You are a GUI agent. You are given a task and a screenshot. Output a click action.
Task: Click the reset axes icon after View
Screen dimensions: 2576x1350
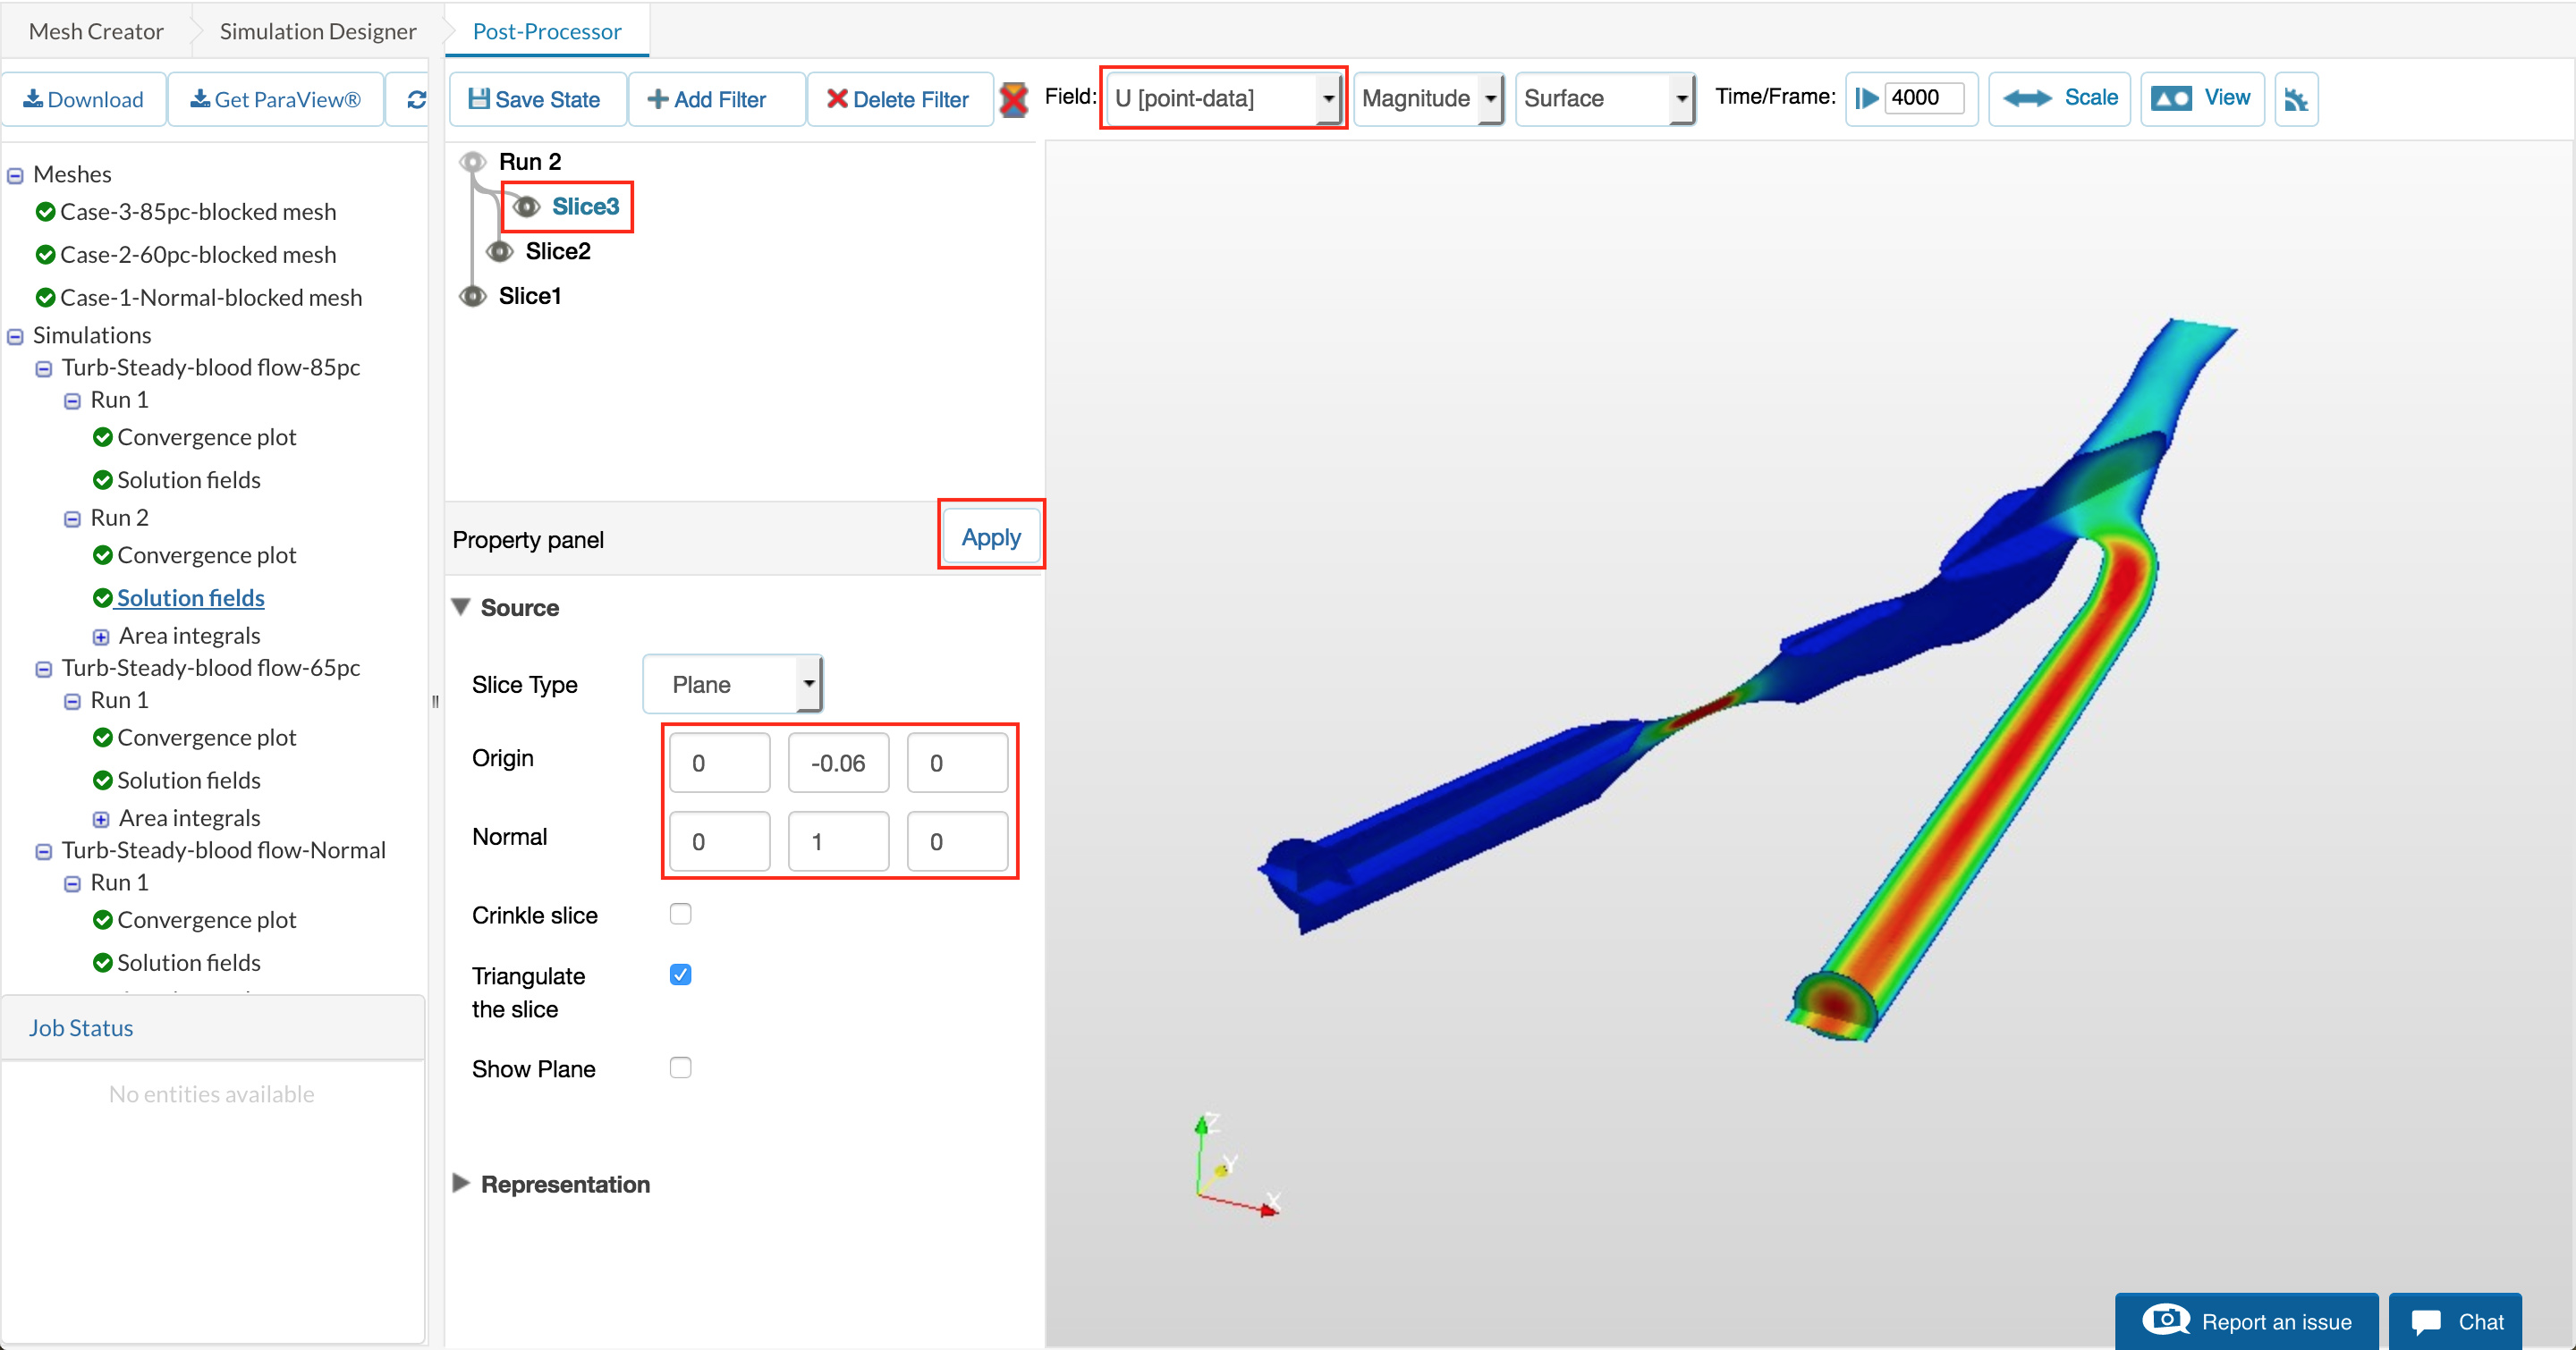tap(2296, 99)
